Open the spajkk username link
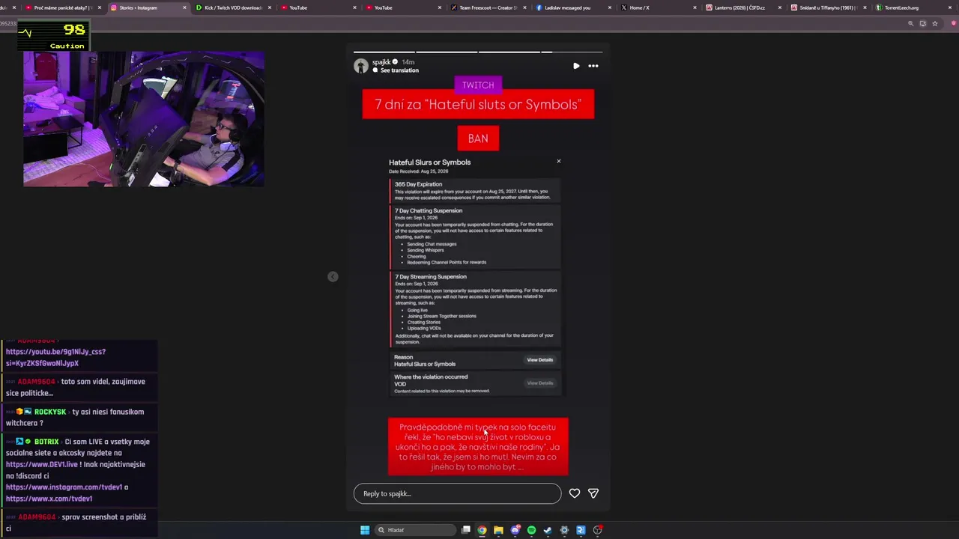Image resolution: width=959 pixels, height=539 pixels. (x=381, y=62)
